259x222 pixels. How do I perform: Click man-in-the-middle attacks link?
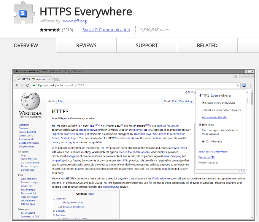(134, 152)
